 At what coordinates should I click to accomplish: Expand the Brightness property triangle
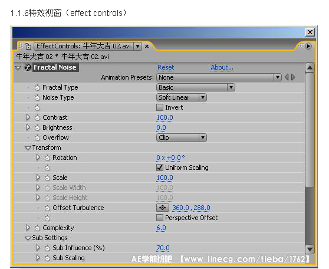[x=28, y=127]
